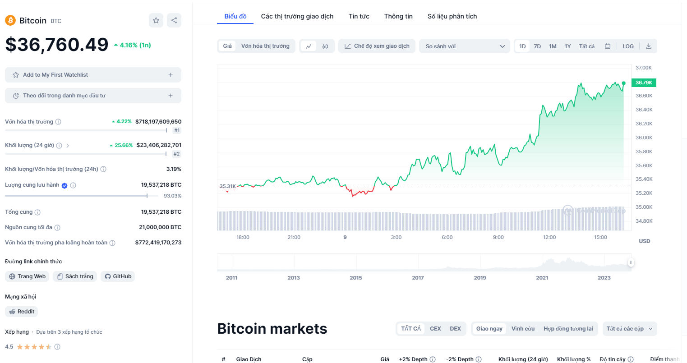
Task: Click the Bitcoin logo icon
Action: tap(10, 20)
